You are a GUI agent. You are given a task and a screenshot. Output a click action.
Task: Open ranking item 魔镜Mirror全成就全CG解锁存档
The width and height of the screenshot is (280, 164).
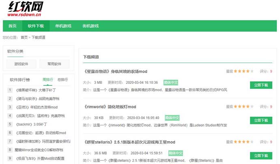pyautogui.click(x=39, y=150)
